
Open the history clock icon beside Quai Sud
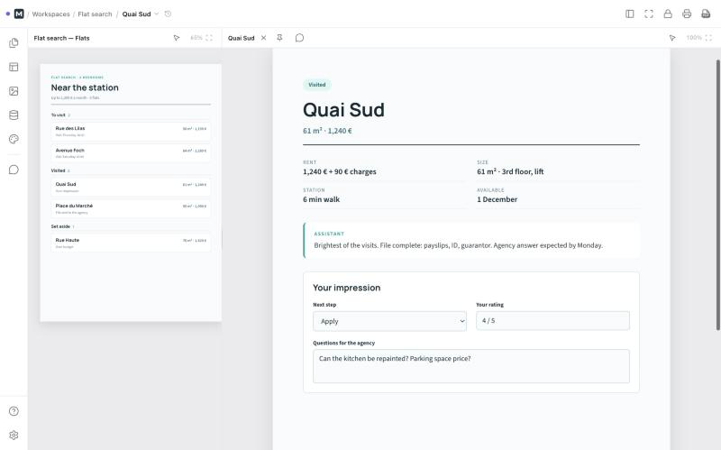[x=168, y=14]
